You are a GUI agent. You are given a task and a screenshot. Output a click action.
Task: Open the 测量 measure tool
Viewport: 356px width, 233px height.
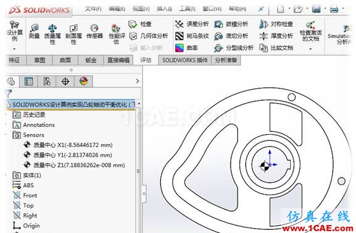point(35,31)
